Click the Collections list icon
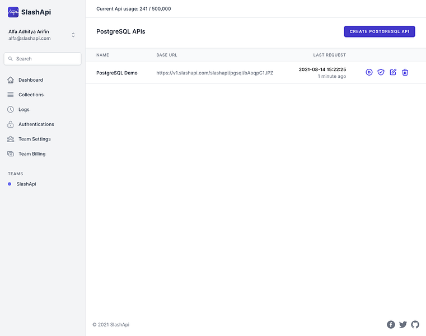Image resolution: width=426 pixels, height=336 pixels. [10, 95]
